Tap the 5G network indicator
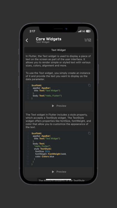 pyautogui.click(x=84, y=31)
